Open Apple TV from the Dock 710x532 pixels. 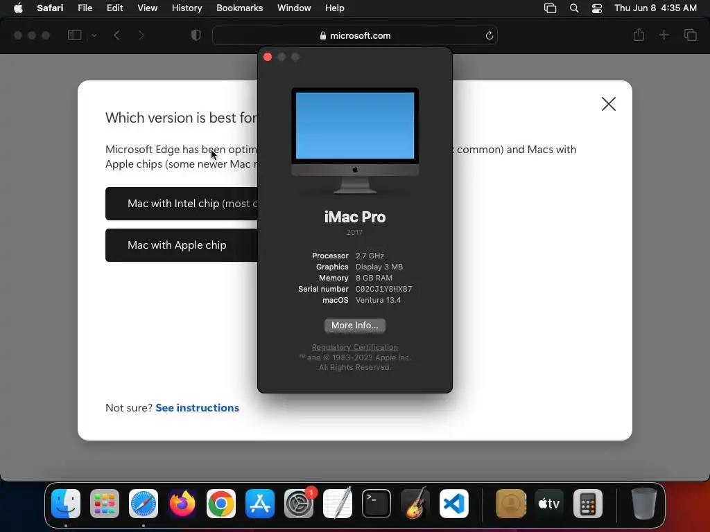tap(549, 504)
